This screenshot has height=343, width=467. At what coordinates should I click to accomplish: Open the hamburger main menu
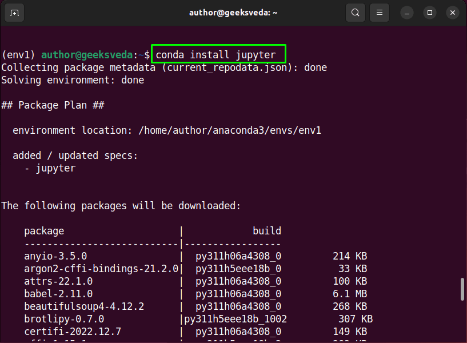pos(379,12)
